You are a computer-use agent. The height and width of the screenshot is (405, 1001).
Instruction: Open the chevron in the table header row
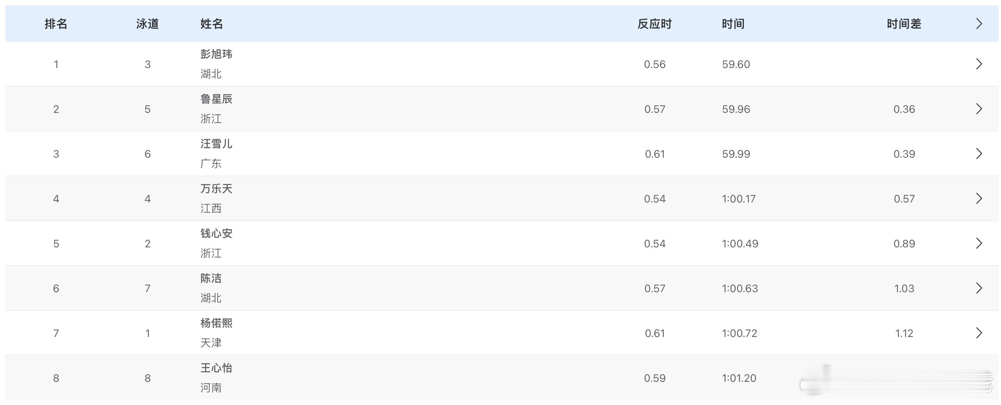point(979,24)
